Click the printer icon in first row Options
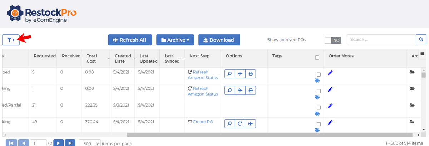 tap(251, 74)
